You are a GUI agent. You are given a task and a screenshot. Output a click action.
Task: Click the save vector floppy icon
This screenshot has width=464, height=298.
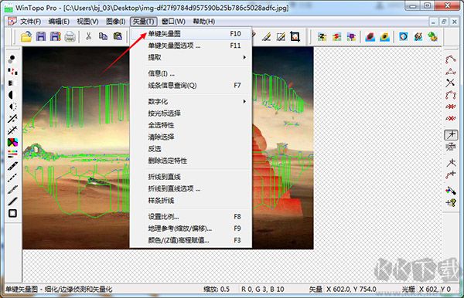(56, 36)
